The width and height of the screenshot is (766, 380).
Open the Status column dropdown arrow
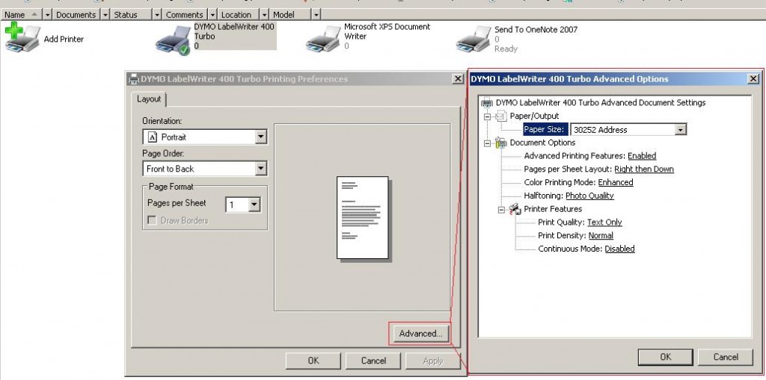click(x=157, y=15)
